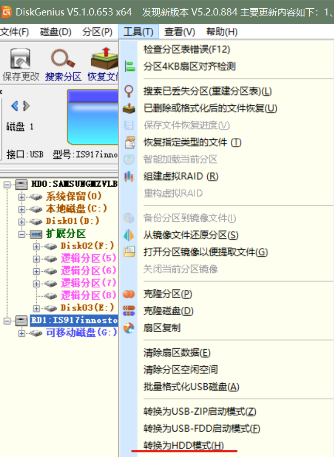Screen dimensions: 334x457
Task: Open the 帮助(H) menu
Action: tap(222, 31)
